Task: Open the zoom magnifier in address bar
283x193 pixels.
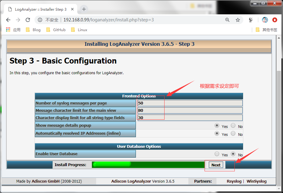Action: [x=227, y=20]
